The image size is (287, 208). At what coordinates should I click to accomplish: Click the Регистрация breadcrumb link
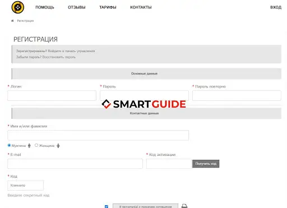coord(25,21)
